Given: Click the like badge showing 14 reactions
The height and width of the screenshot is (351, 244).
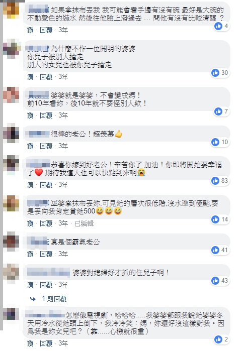Looking at the screenshot, I should [220, 219].
